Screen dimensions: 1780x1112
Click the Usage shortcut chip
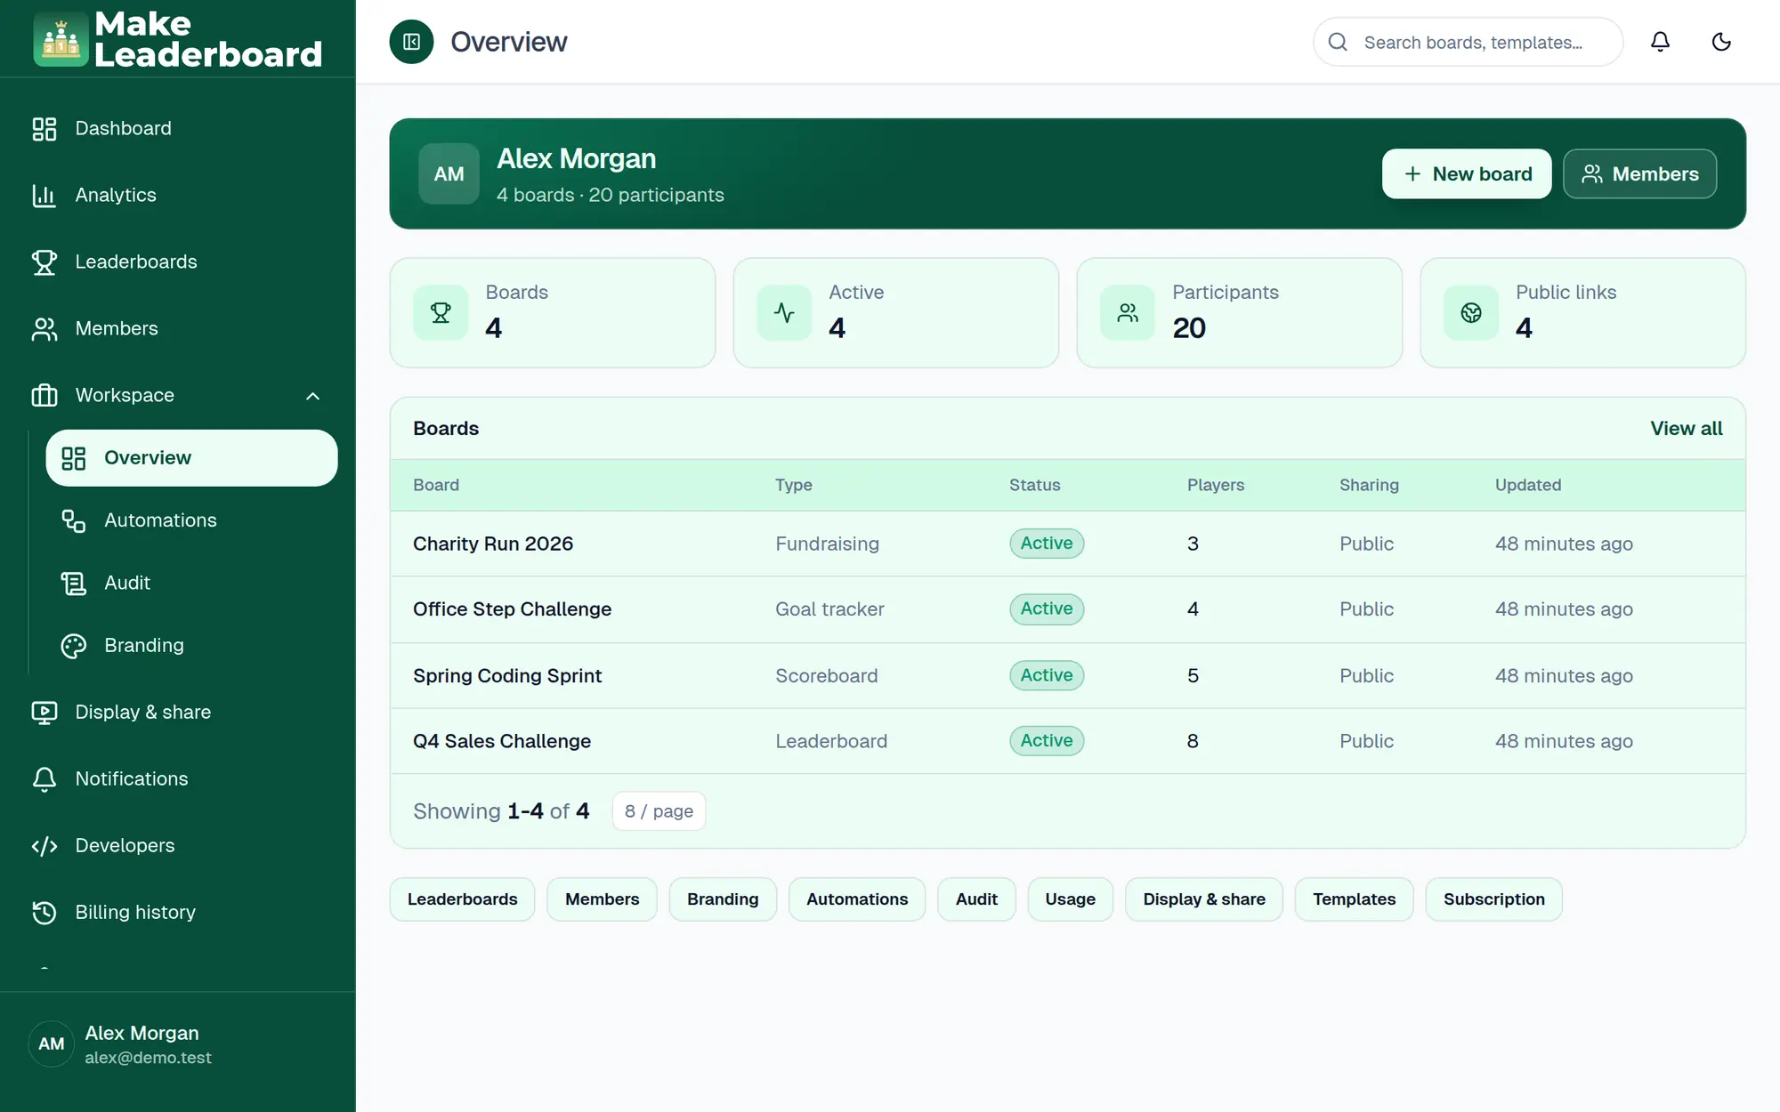click(x=1070, y=899)
